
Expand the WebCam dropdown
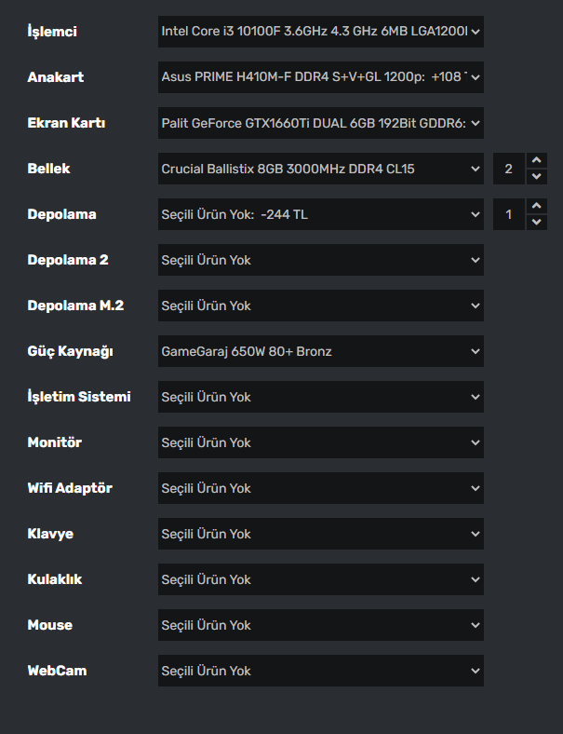[x=320, y=671]
